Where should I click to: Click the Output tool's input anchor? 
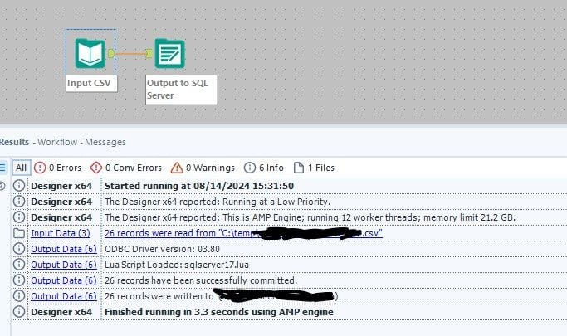[149, 53]
